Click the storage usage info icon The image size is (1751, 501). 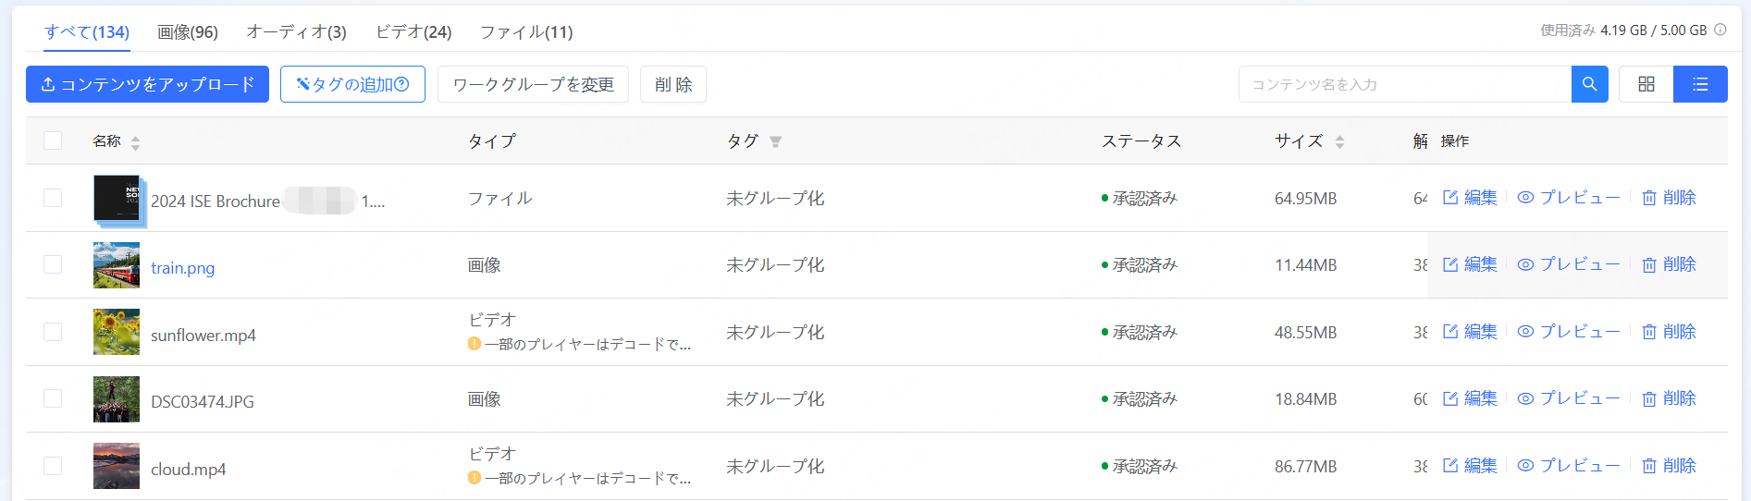[1720, 30]
